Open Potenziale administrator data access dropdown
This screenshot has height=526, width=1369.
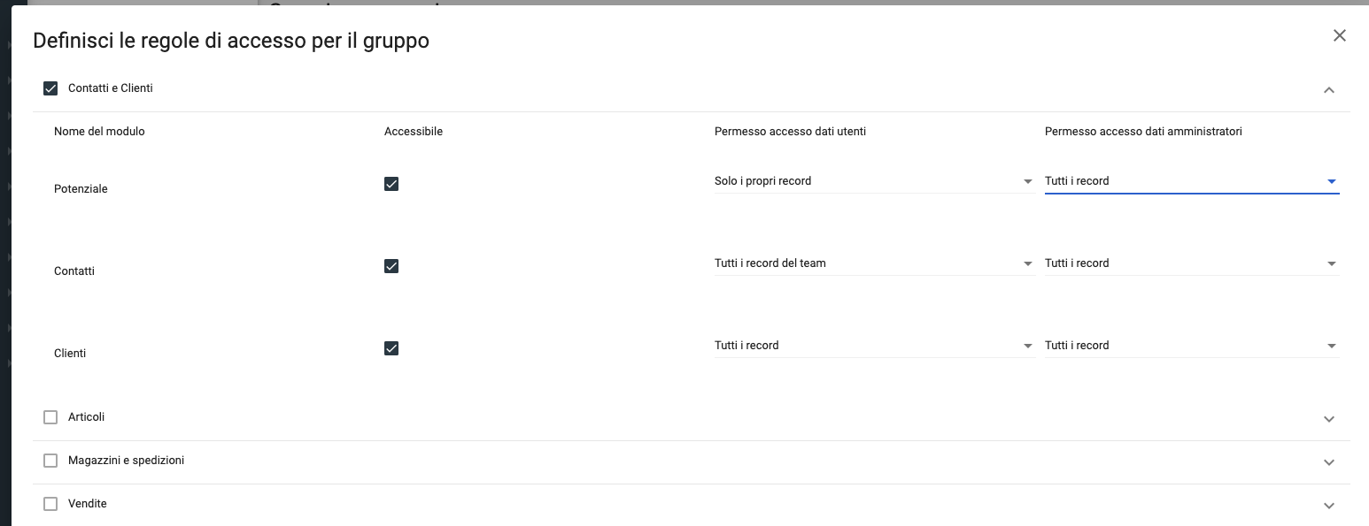click(x=1190, y=181)
